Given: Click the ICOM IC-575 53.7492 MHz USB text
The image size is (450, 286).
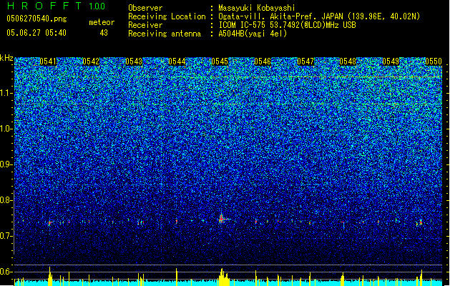Looking at the screenshot, I should (288, 25).
